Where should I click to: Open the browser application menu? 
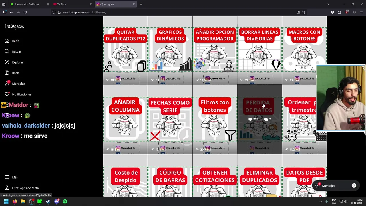[x=361, y=12]
